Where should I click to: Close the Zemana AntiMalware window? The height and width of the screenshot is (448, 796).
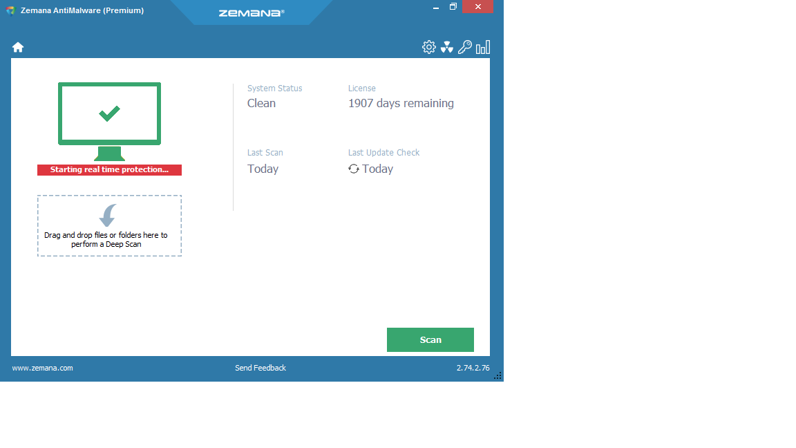[x=477, y=7]
